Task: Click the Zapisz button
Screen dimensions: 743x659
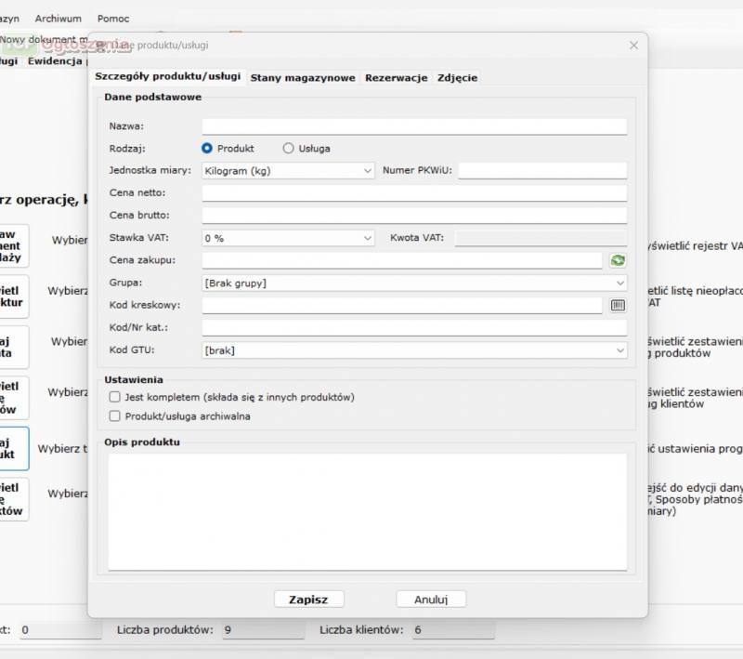Action: pyautogui.click(x=308, y=600)
